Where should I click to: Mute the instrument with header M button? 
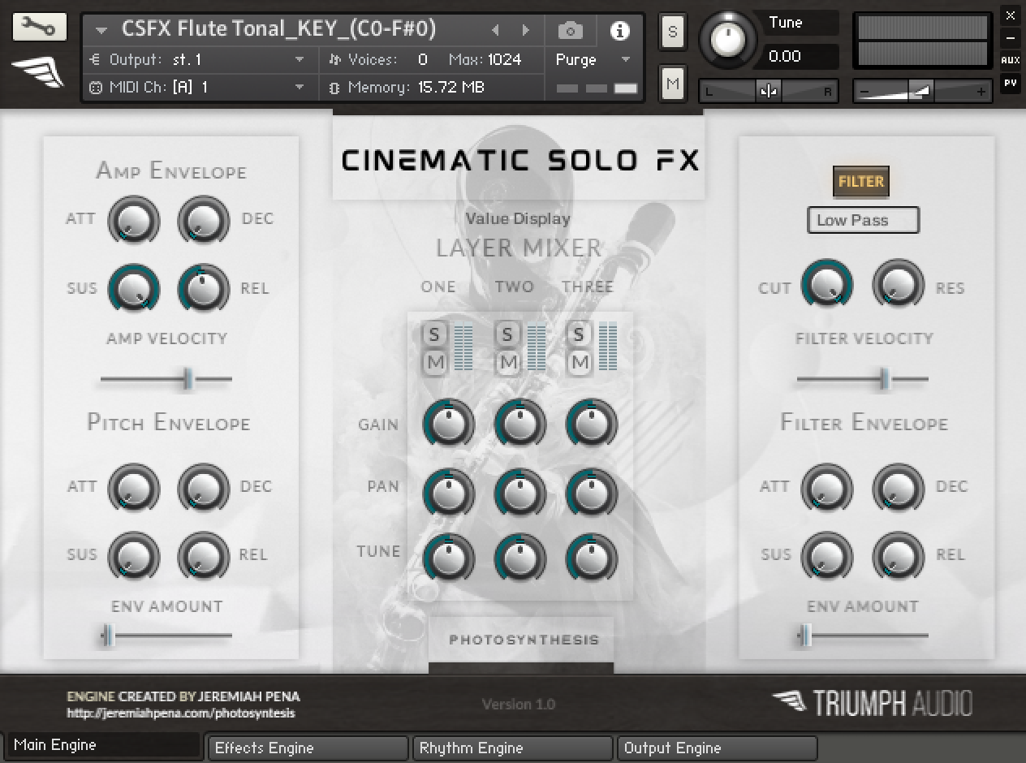[672, 84]
